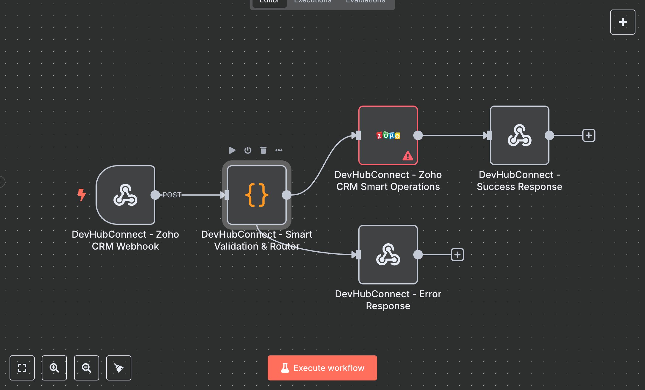Click the warning icon on the Zoho node
Viewport: 645px width, 390px height.
point(408,155)
